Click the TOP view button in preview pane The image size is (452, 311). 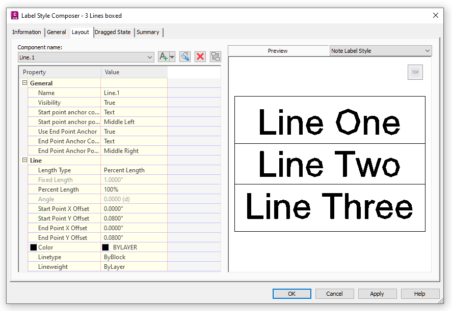coord(415,72)
